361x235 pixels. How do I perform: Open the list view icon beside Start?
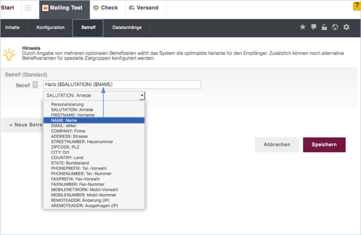click(x=28, y=8)
